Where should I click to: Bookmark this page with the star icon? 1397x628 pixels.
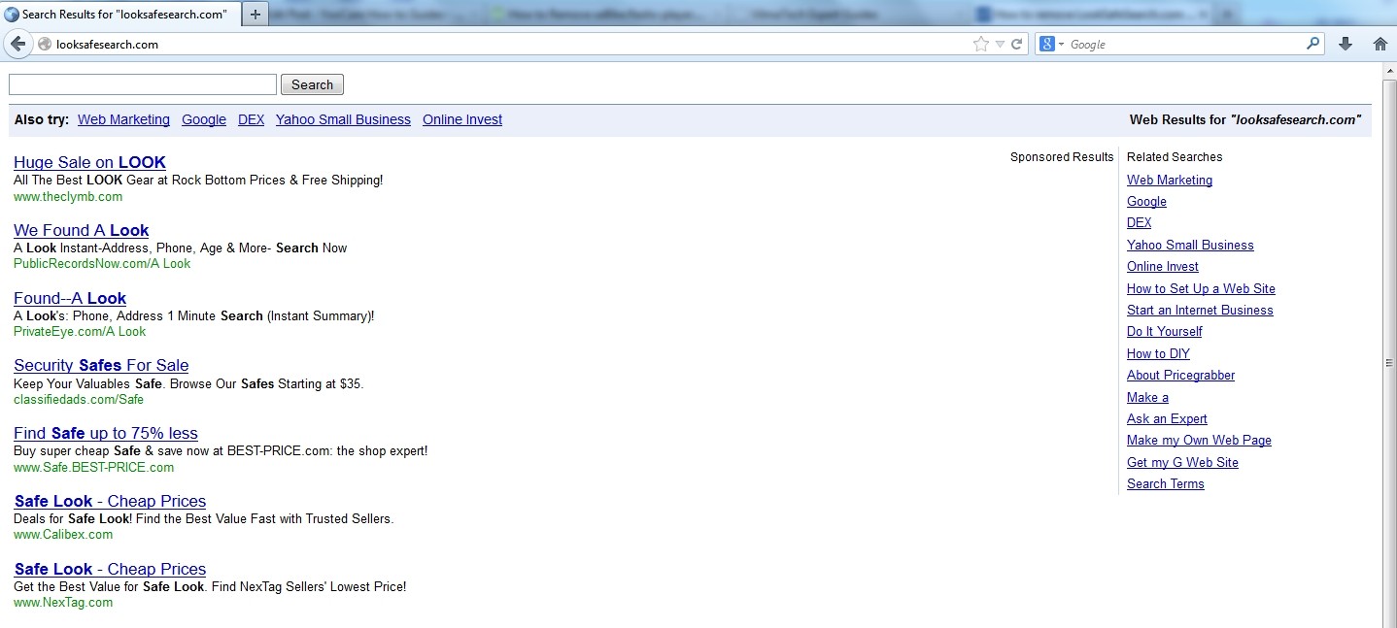981,44
